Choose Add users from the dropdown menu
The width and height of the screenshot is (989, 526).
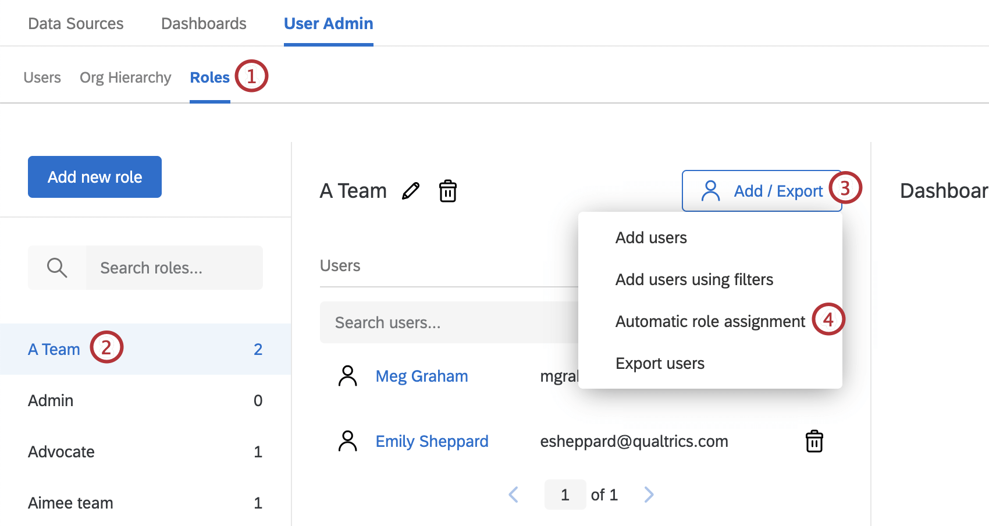(x=650, y=237)
